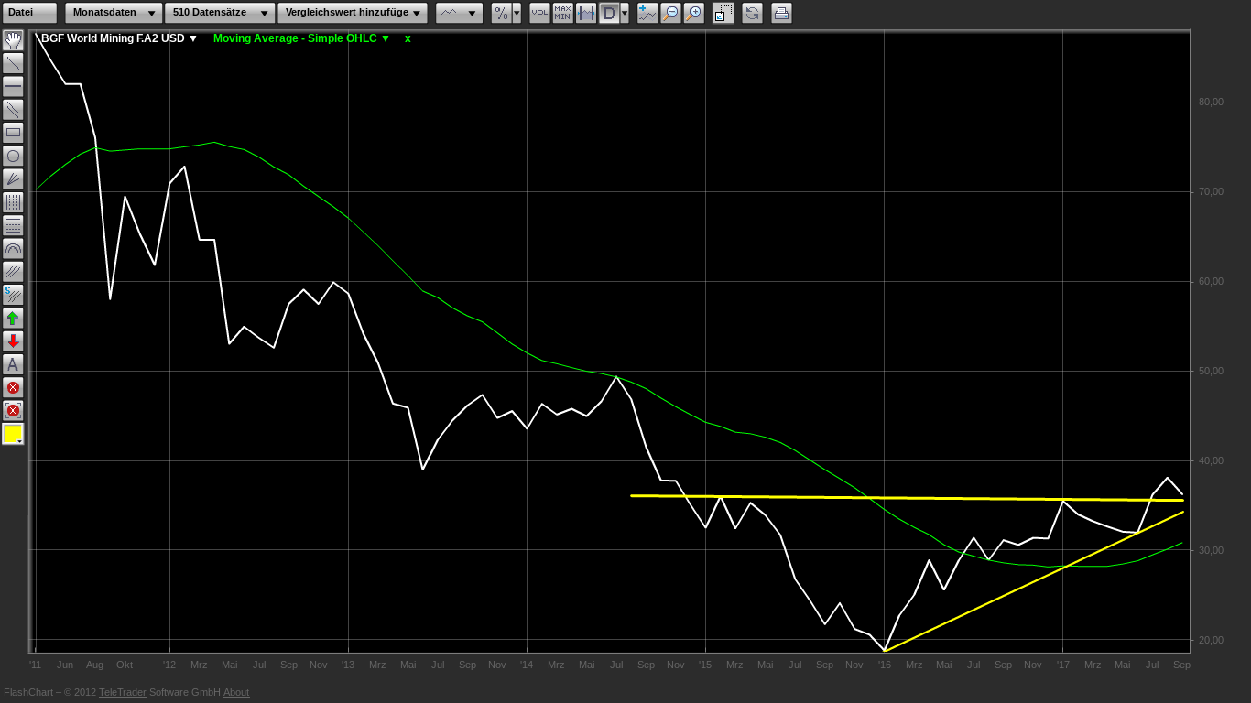Select the hand pan tool
The height and width of the screenshot is (703, 1251).
coord(13,40)
